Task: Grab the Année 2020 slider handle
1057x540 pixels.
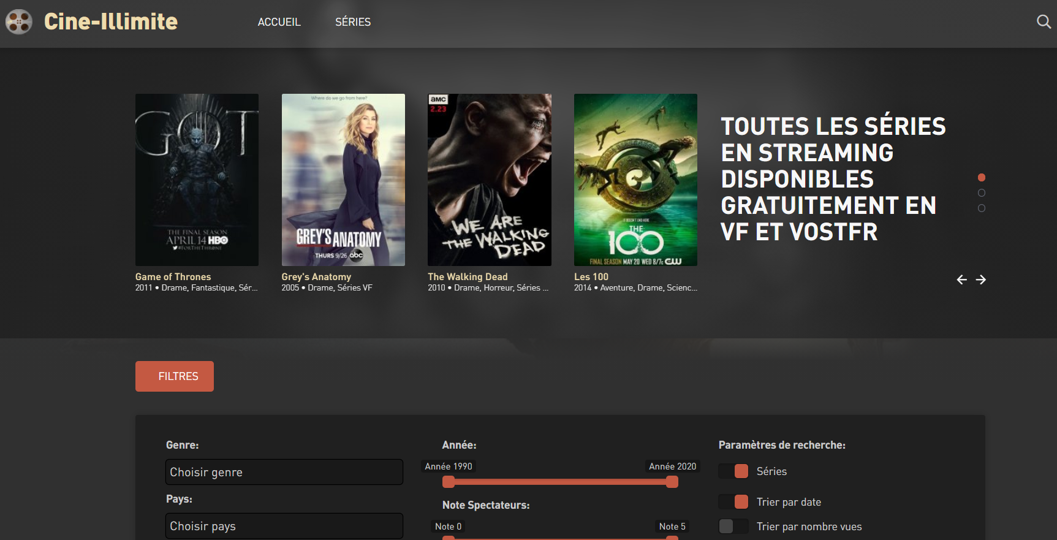Action: [672, 482]
